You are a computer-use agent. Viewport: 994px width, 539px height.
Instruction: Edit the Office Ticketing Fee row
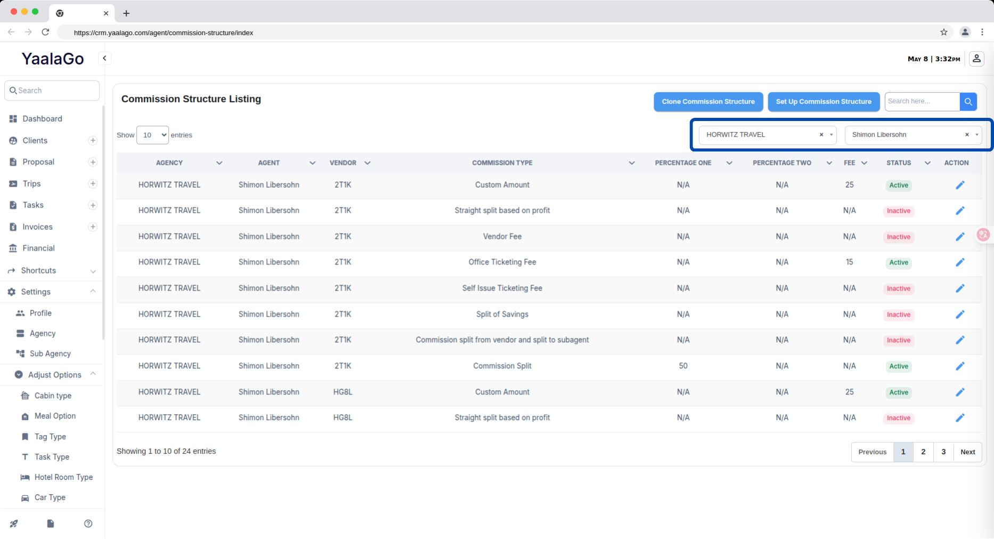pyautogui.click(x=960, y=262)
